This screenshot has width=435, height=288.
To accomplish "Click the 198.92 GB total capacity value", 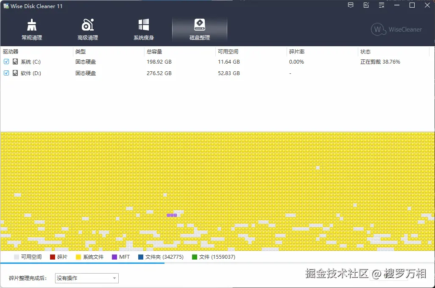I will point(159,62).
